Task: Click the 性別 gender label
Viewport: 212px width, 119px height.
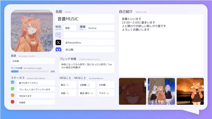Action: pos(58,27)
